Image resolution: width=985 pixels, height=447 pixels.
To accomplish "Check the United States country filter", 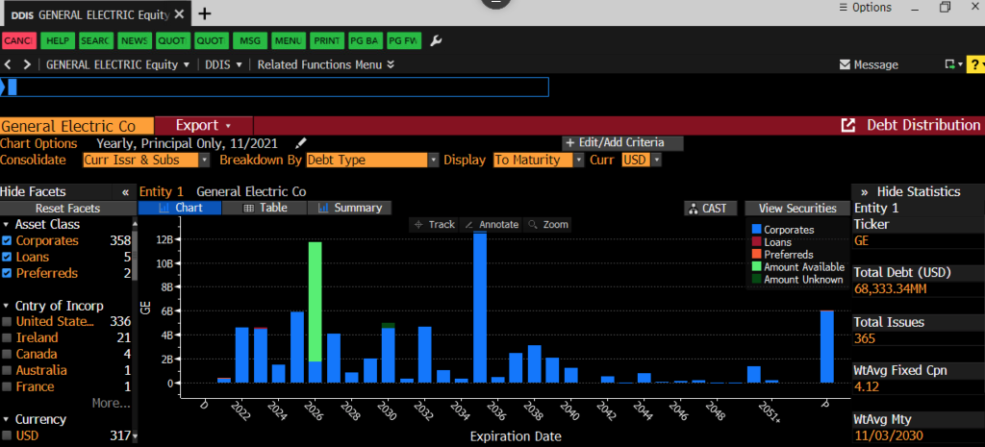I will pyautogui.click(x=7, y=322).
